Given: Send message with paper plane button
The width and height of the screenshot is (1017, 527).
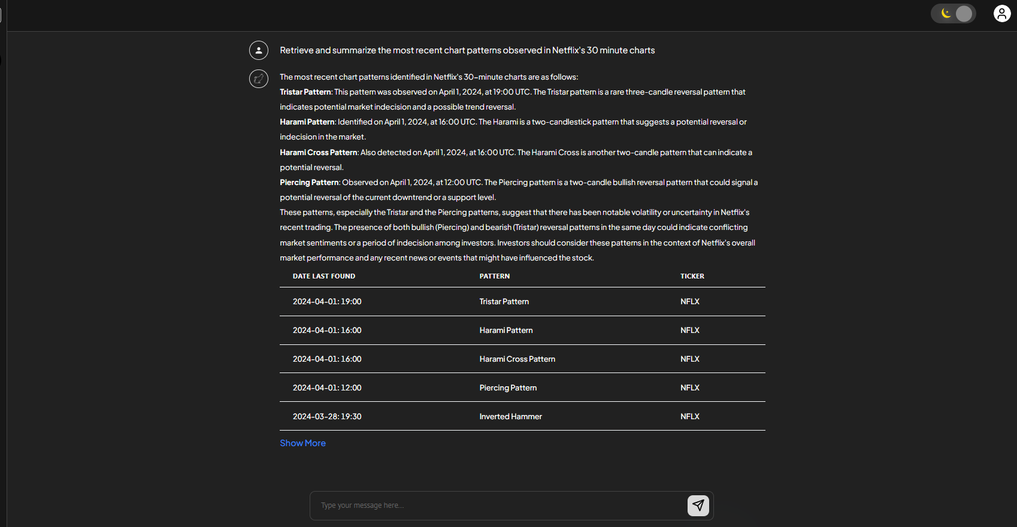Looking at the screenshot, I should (698, 505).
